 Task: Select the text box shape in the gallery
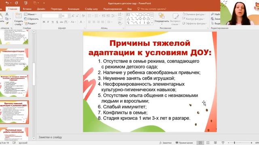tap(128, 15)
